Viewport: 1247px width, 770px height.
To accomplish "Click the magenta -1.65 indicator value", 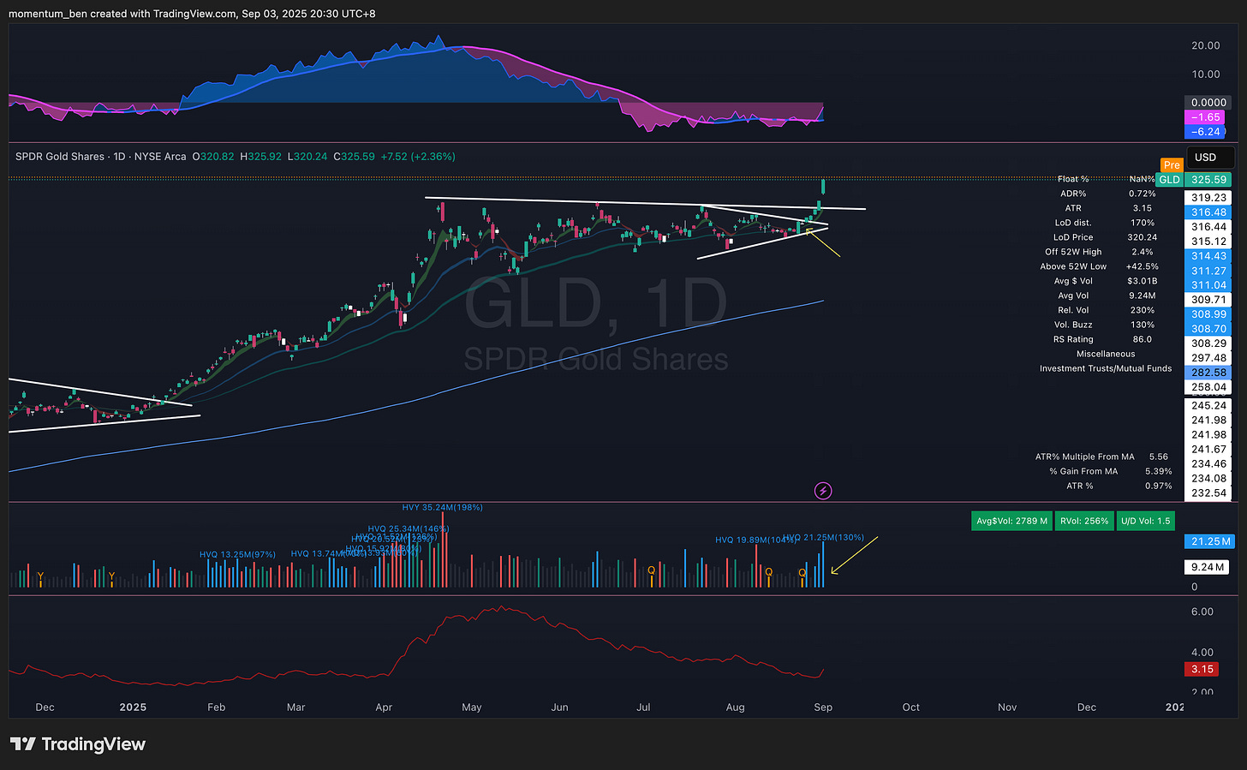I will (1205, 117).
